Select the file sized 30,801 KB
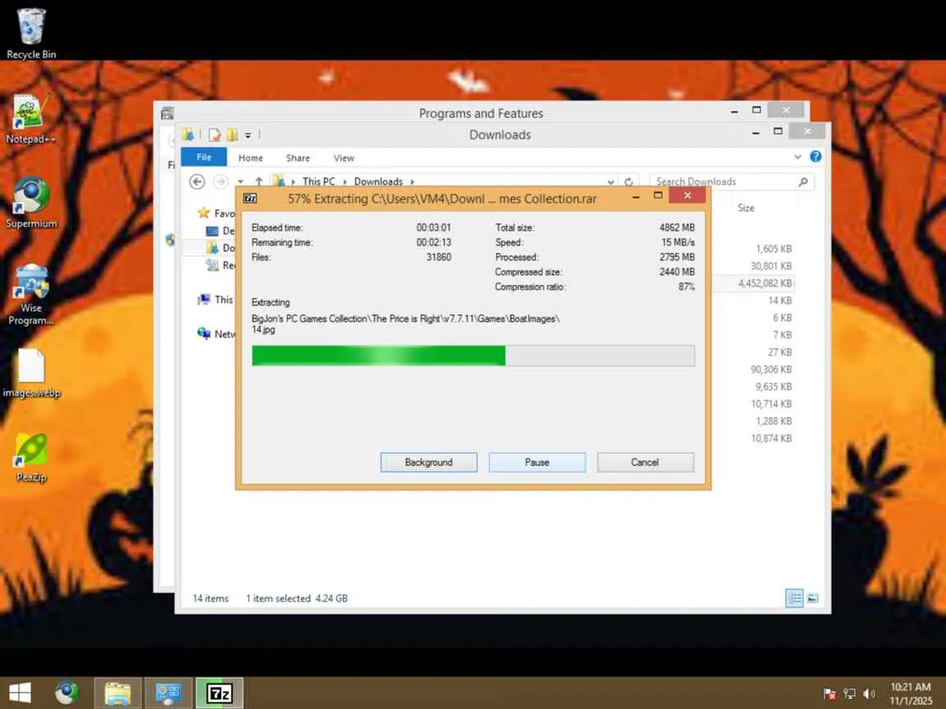This screenshot has width=946, height=709. click(x=771, y=266)
